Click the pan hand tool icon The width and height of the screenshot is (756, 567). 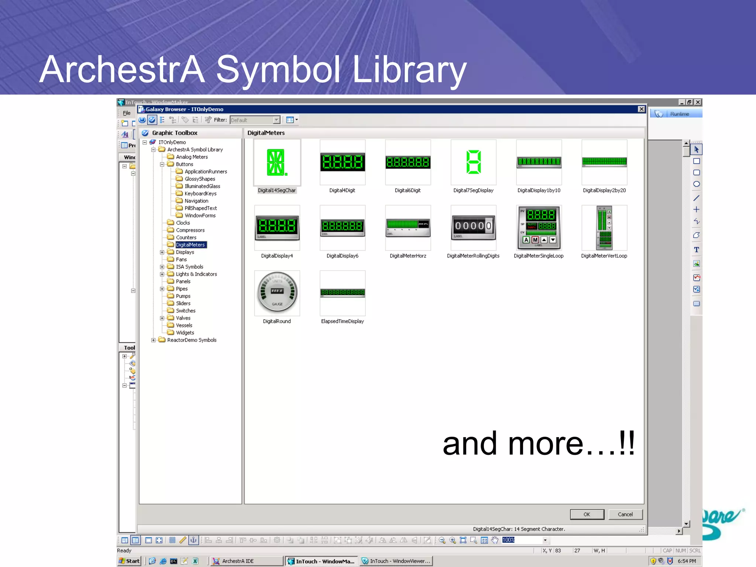(495, 540)
